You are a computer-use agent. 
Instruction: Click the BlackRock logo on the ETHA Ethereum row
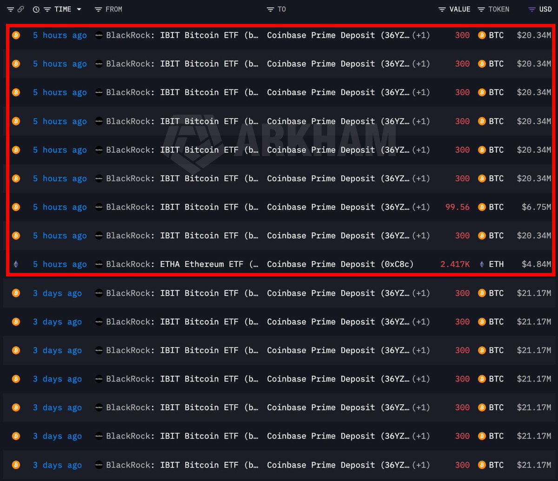click(x=99, y=264)
